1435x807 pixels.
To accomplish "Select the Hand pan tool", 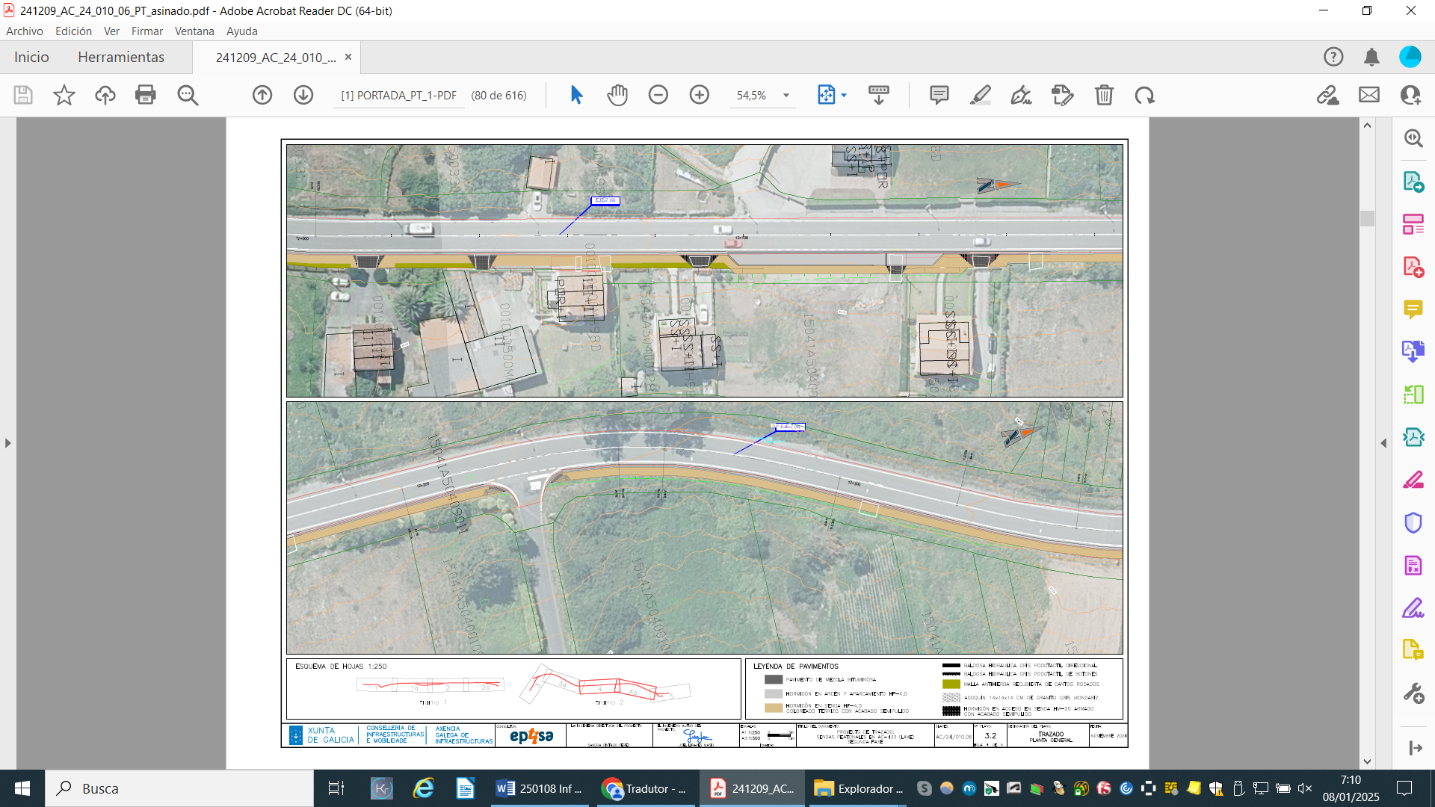I will tap(617, 95).
